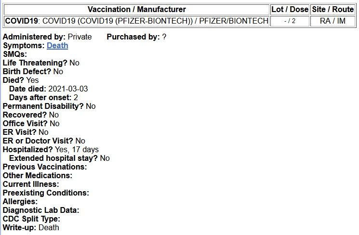Click the lot dose value cell
Screen dimensions: 359x235
(x=290, y=21)
